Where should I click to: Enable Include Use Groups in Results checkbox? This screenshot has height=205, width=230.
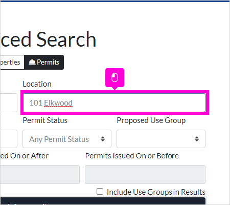[x=100, y=192]
